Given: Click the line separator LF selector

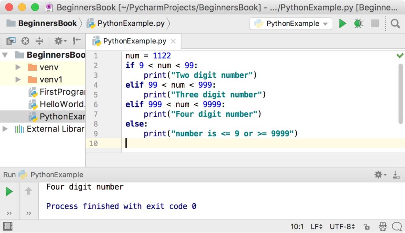Looking at the screenshot, I should point(316,226).
